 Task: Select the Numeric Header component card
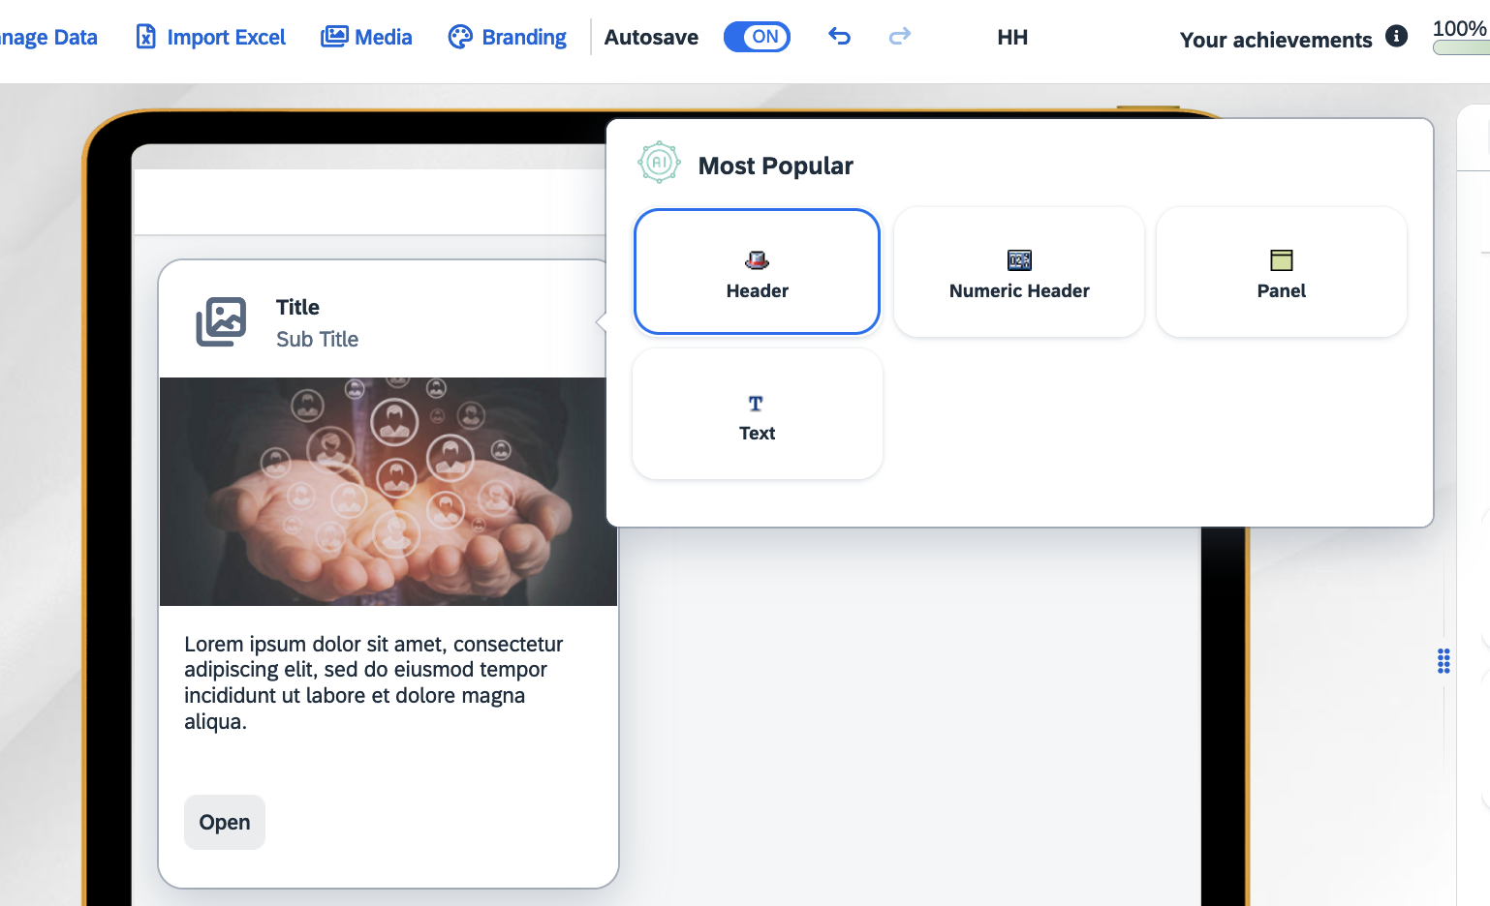pyautogui.click(x=1019, y=272)
